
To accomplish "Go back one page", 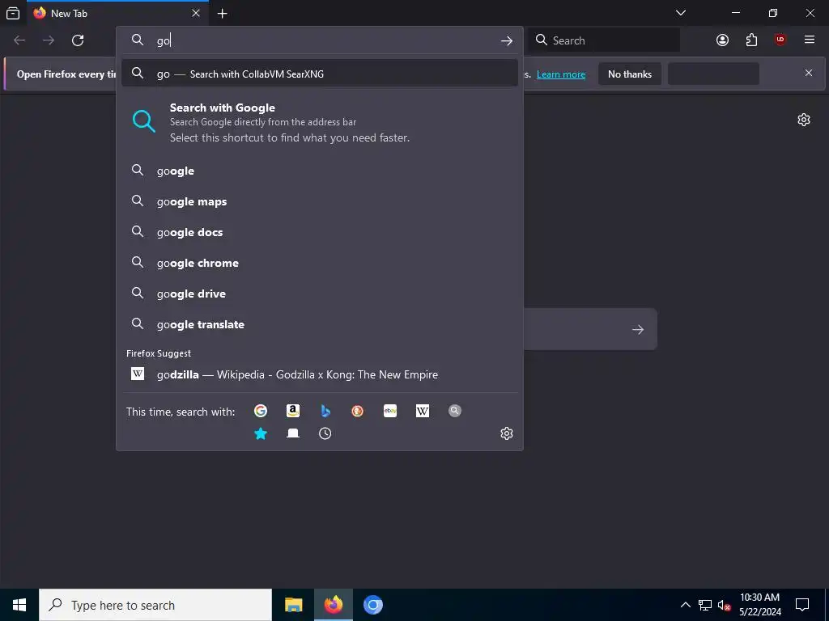I will coord(19,40).
